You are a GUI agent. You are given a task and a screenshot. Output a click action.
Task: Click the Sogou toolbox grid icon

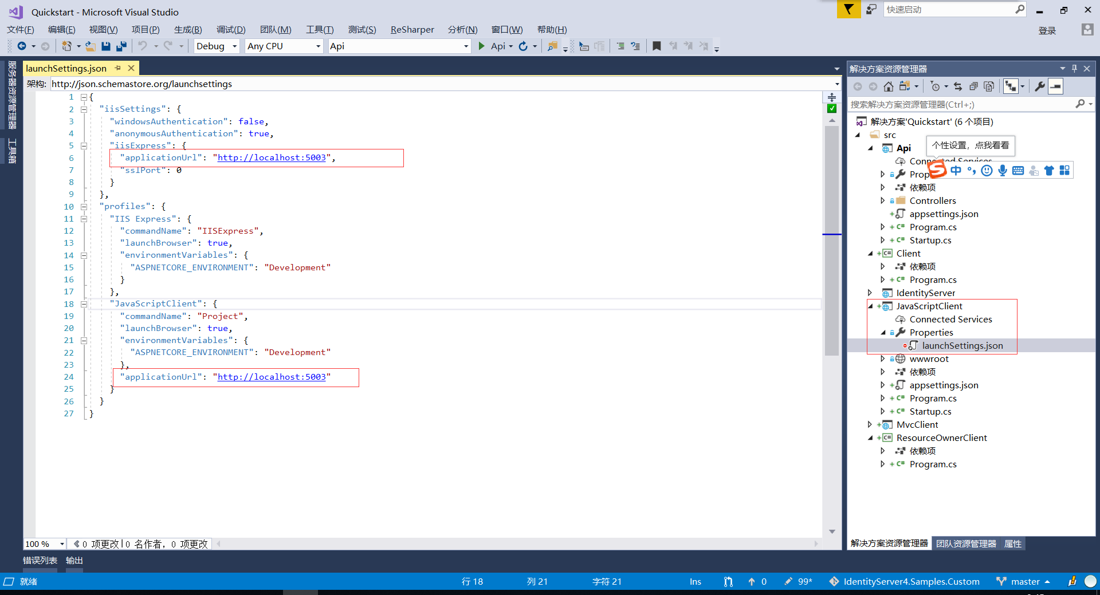[x=1064, y=171]
